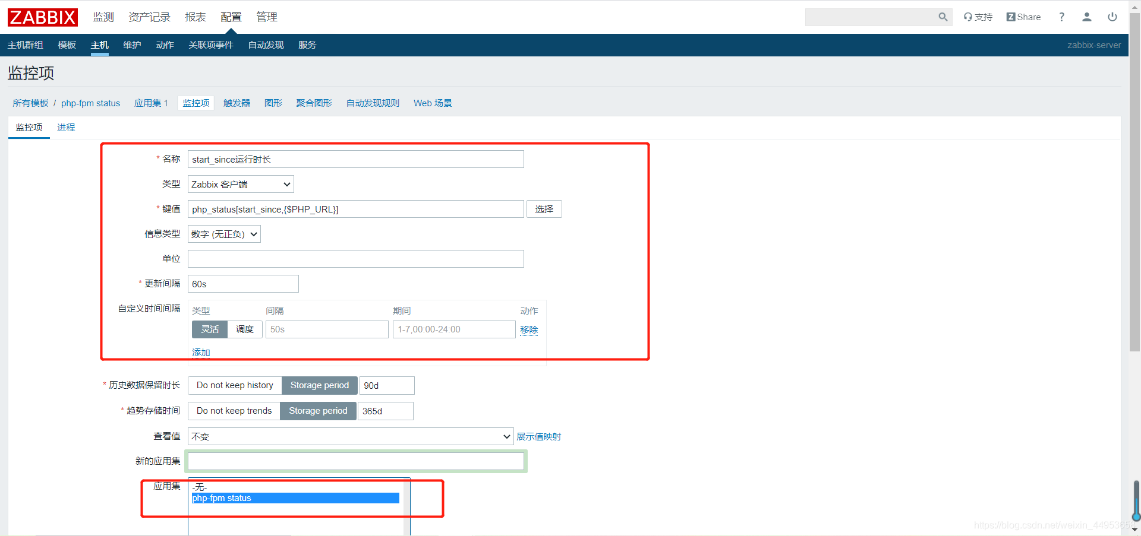This screenshot has width=1141, height=536.
Task: Open the 管理 top menu
Action: 267,17
